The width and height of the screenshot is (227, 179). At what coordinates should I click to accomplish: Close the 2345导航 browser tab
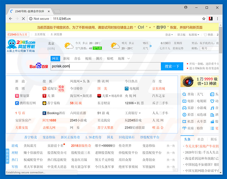[49, 11]
